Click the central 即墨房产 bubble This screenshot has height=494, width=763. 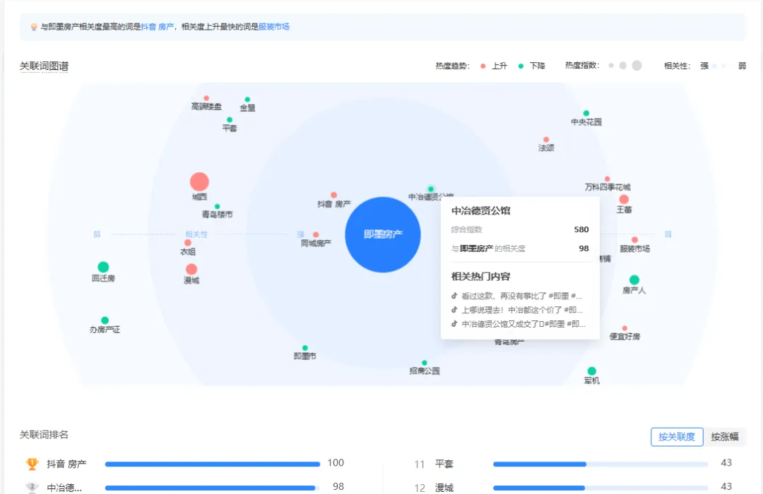click(382, 234)
